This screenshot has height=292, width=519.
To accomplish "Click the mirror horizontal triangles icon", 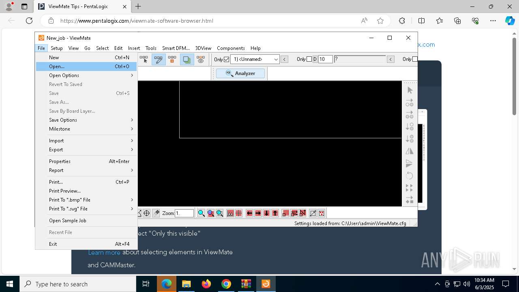I will (x=410, y=151).
